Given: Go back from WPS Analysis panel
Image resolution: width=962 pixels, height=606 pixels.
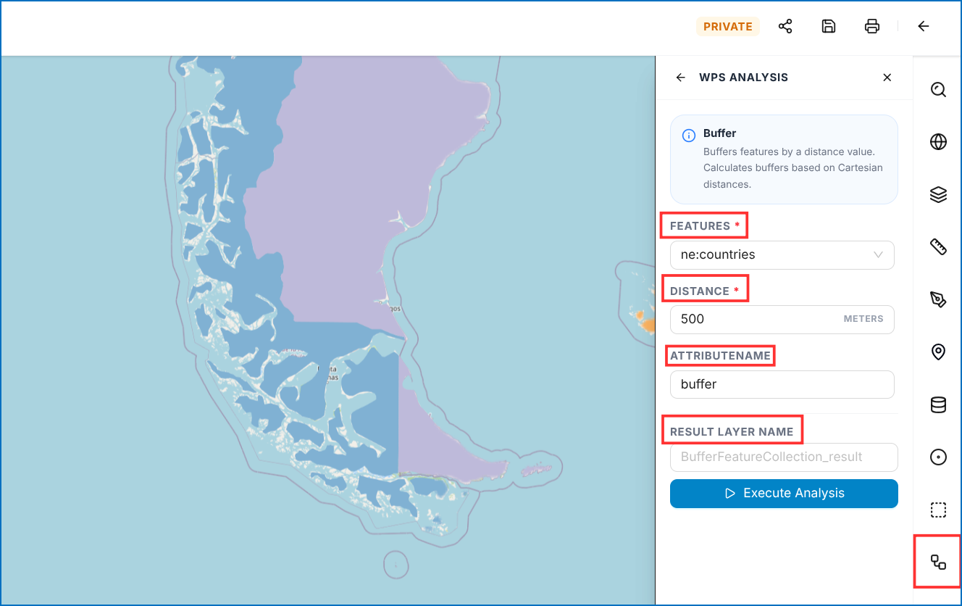Looking at the screenshot, I should coord(680,78).
